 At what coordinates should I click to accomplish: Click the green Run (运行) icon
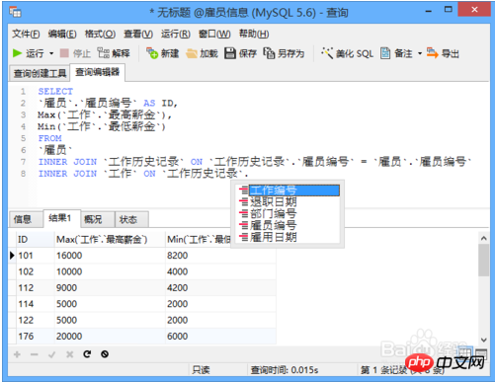(x=17, y=53)
